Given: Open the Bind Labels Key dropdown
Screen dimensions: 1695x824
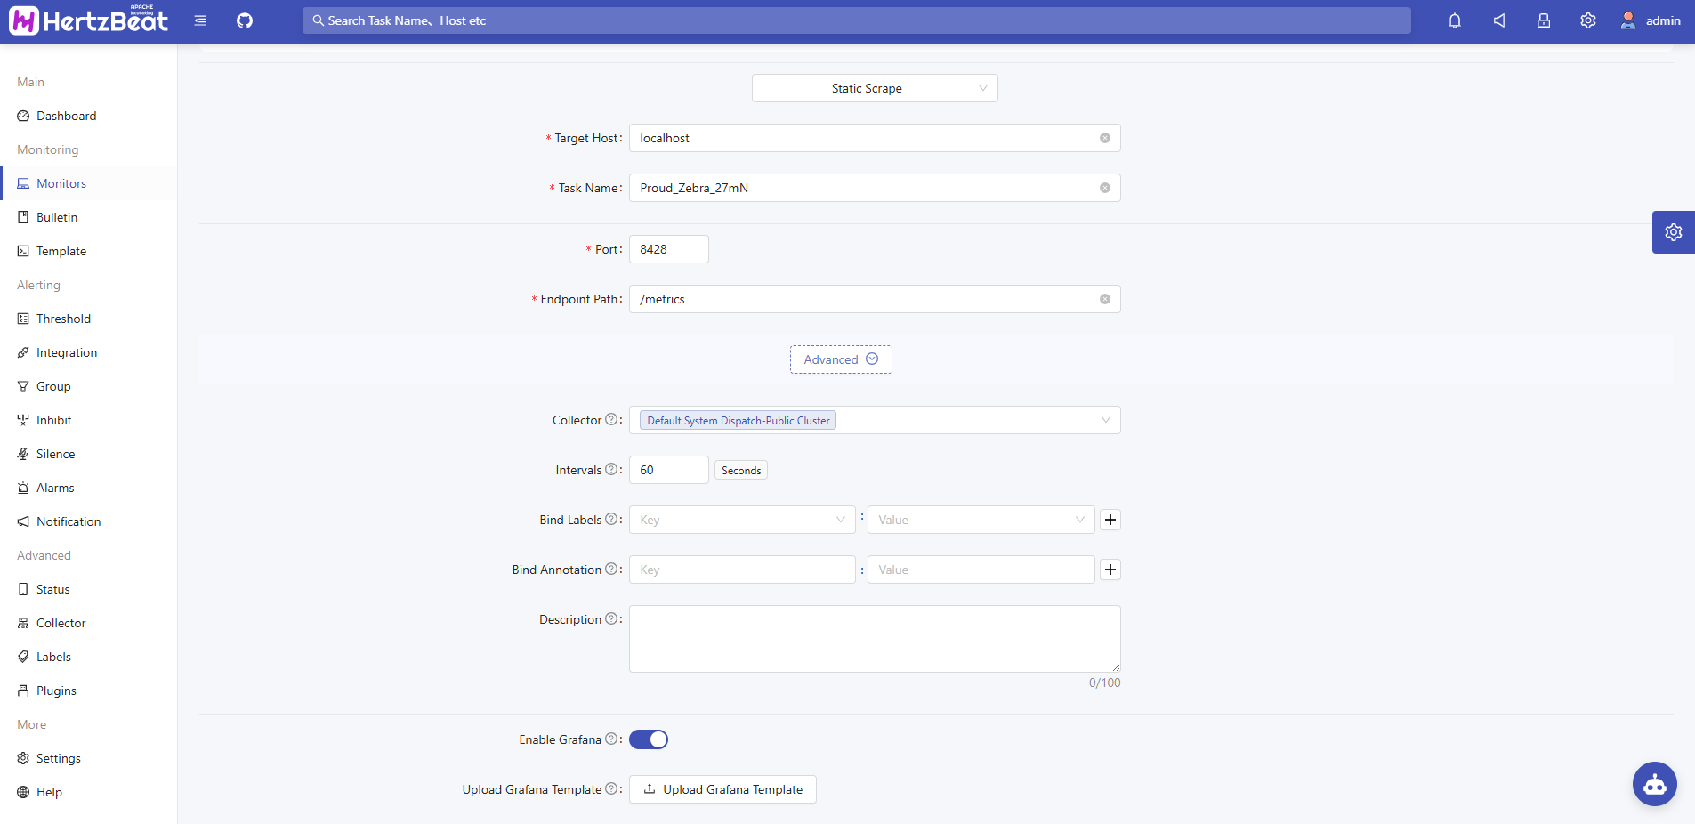Looking at the screenshot, I should [x=741, y=520].
